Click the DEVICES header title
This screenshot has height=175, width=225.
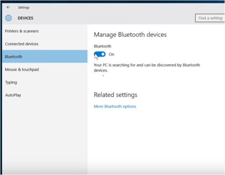click(26, 18)
